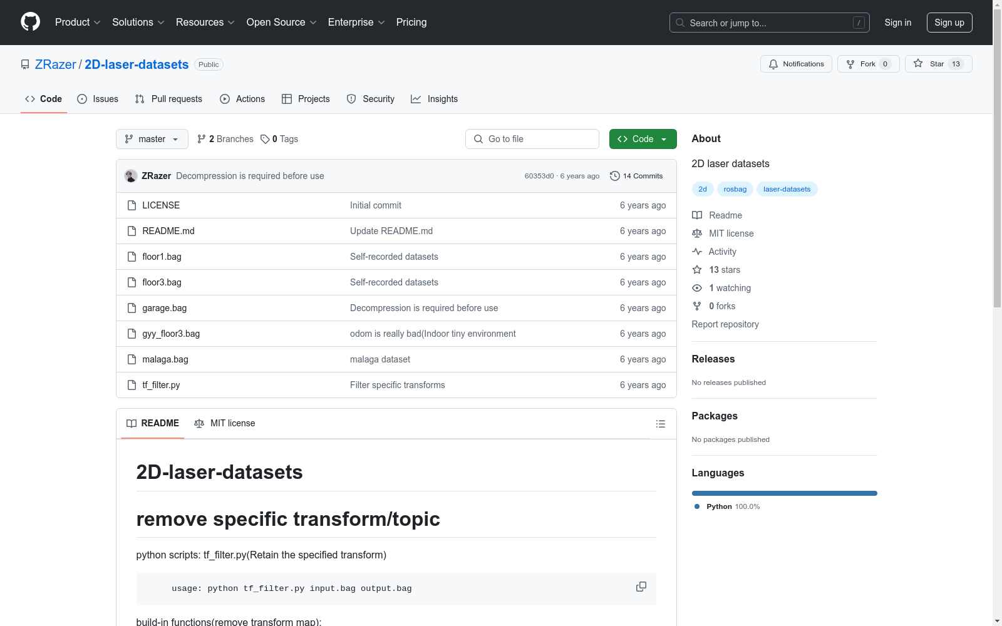Click the scales icon next to MIT license in About
This screenshot has width=1002, height=626.
click(x=697, y=233)
